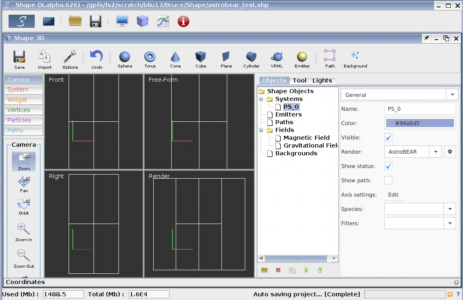Select PS_0 in object tree
The image size is (463, 300).
291,107
